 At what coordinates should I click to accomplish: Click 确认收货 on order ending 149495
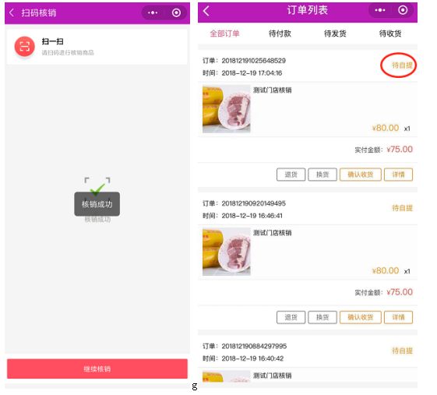click(x=361, y=317)
